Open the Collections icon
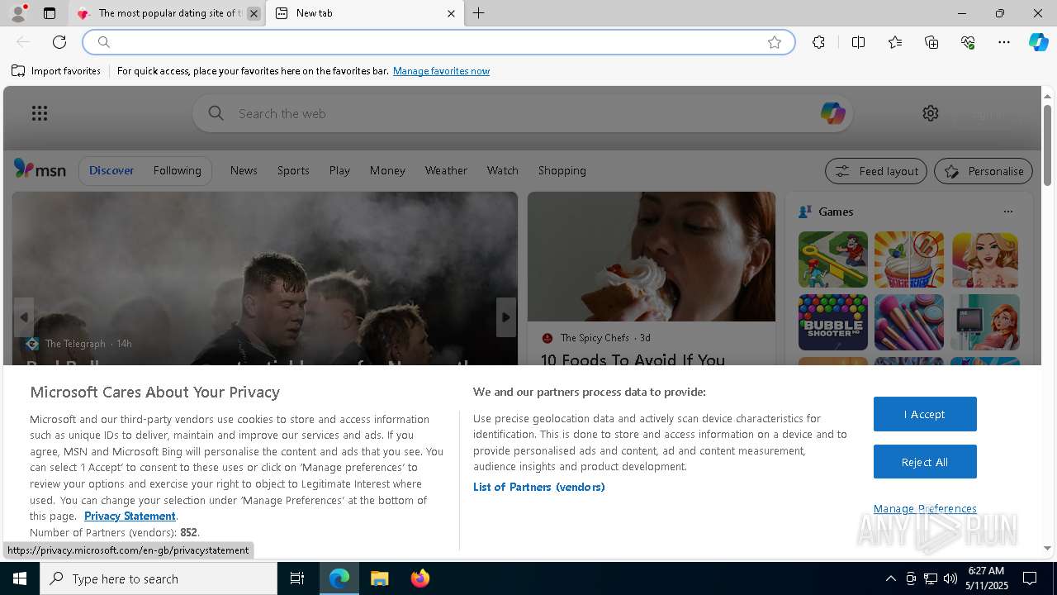 931,42
